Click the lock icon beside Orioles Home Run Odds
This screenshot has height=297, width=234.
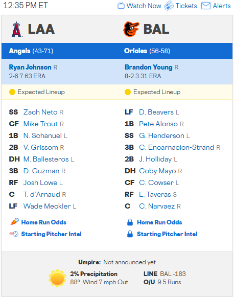(130, 222)
